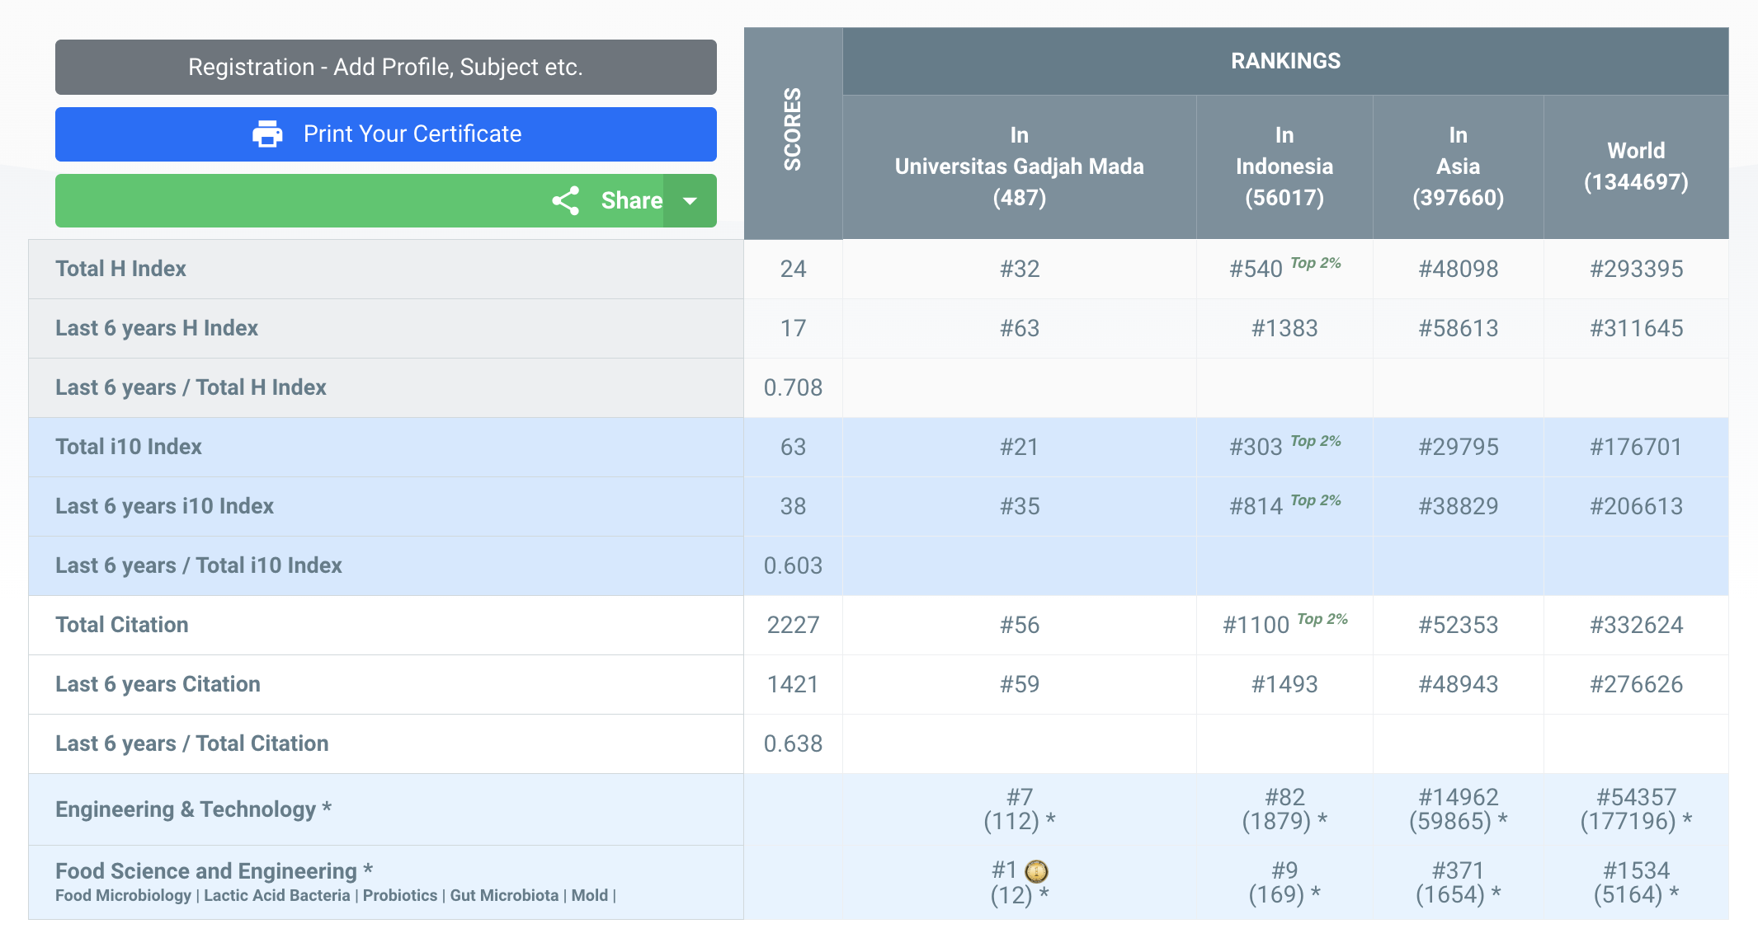Click Top 2% badge in Total Citation row
This screenshot has width=1758, height=952.
point(1322,619)
